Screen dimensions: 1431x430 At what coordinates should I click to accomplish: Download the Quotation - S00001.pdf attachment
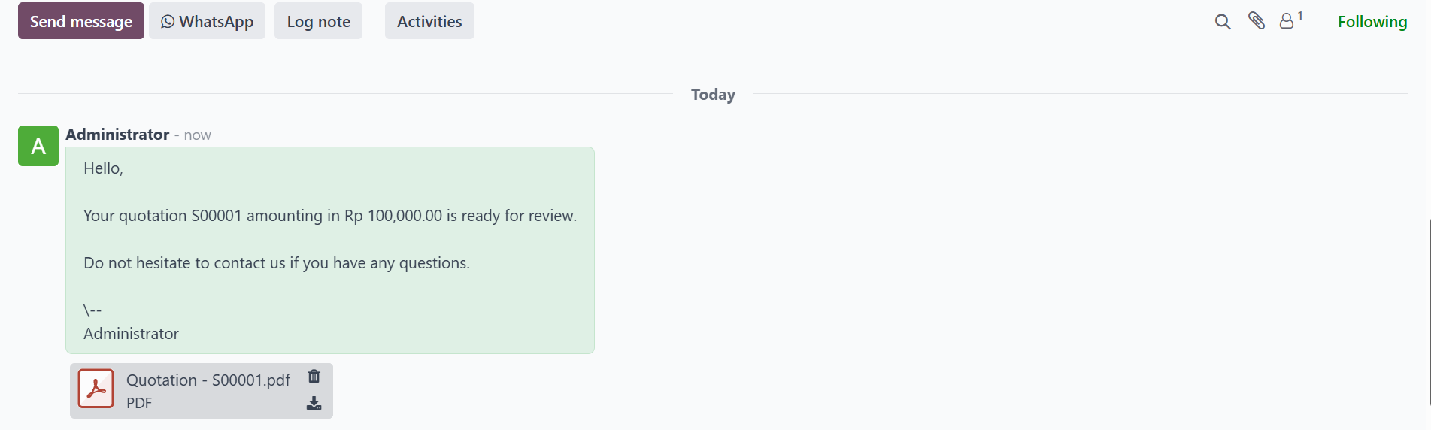coord(314,404)
